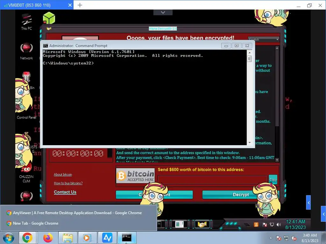The width and height of the screenshot is (326, 244).
Task: Click the Decrypt button
Action: [240, 195]
